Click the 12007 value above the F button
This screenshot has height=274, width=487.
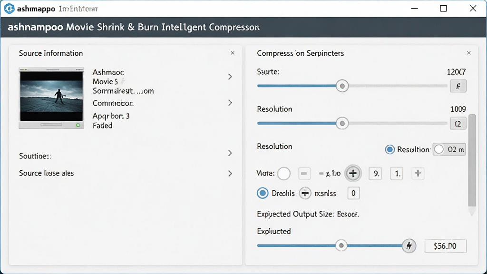456,72
